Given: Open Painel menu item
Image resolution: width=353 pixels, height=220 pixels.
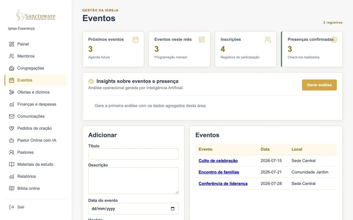Looking at the screenshot, I should [35, 44].
